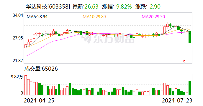Screen dimensions: 203x106
Task: Click the last large green candlestick
Action: point(190,37)
